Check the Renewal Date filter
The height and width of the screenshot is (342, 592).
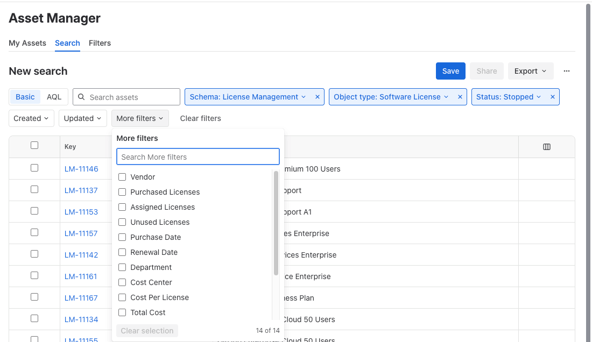click(122, 252)
